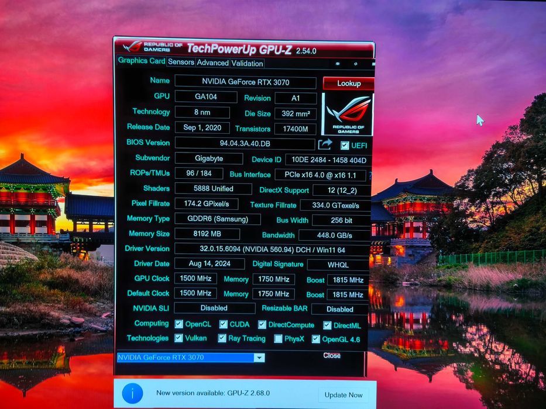Click the Digital Signature value WHQL
The height and width of the screenshot is (409, 546).
pos(338,265)
